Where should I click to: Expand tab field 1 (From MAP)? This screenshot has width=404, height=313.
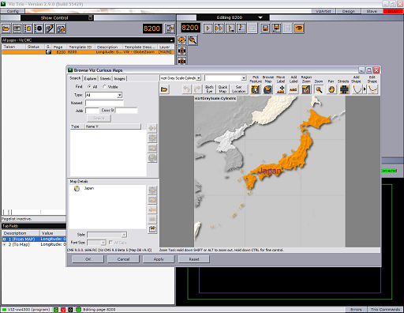point(4,239)
